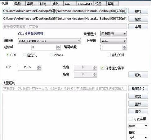Click the 删除 button
The width and height of the screenshot is (152, 140).
coord(138,104)
